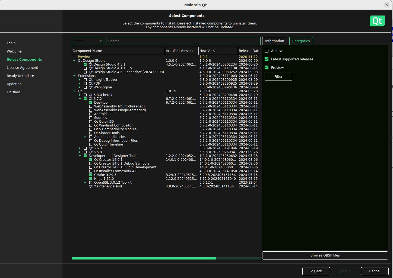Toggle the Archive checkbox

pyautogui.click(x=267, y=51)
